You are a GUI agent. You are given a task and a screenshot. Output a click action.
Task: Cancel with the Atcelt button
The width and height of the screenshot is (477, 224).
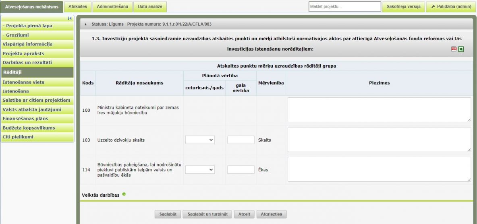pyautogui.click(x=244, y=214)
